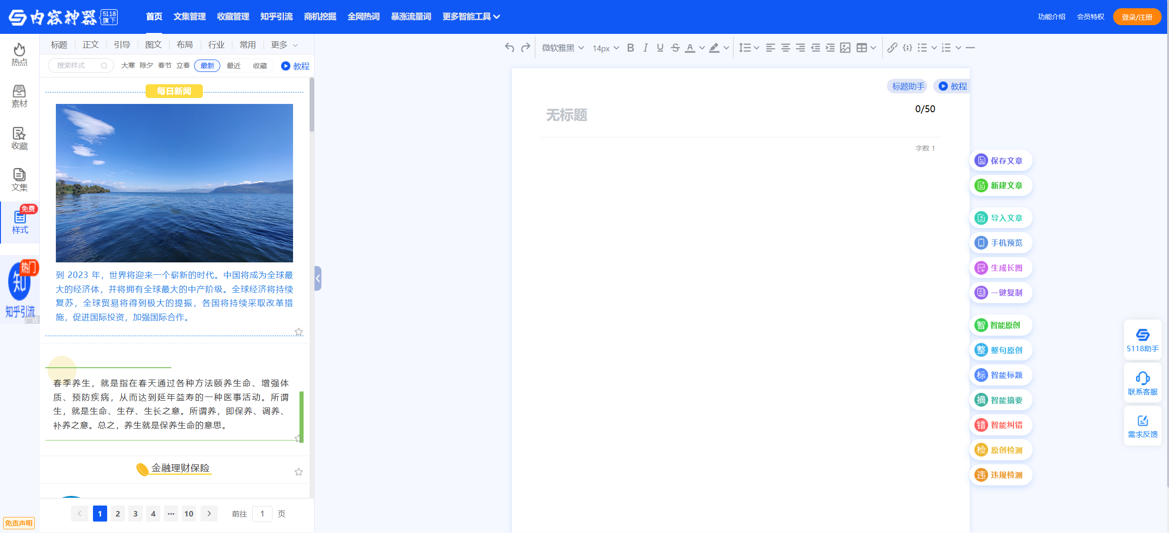Open 智能摘要 summary tool
Image resolution: width=1169 pixels, height=533 pixels.
(1000, 400)
